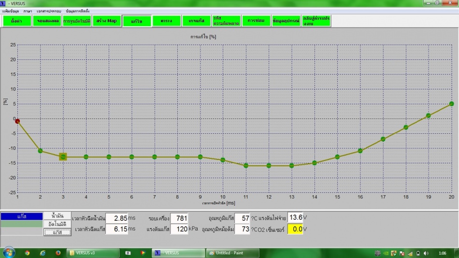Open the ข้อมูลอุปกรณ์ device info tab
Screen dimensions: 459x258
click(x=286, y=21)
